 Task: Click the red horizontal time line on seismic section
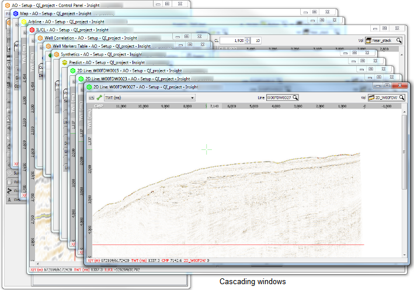[228, 245]
